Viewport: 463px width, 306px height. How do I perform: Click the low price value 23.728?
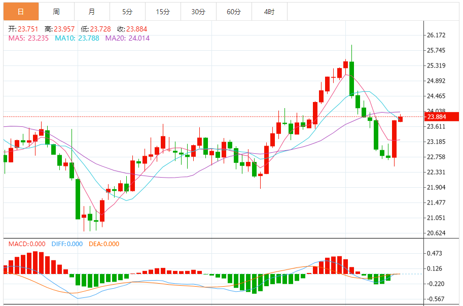(100, 29)
